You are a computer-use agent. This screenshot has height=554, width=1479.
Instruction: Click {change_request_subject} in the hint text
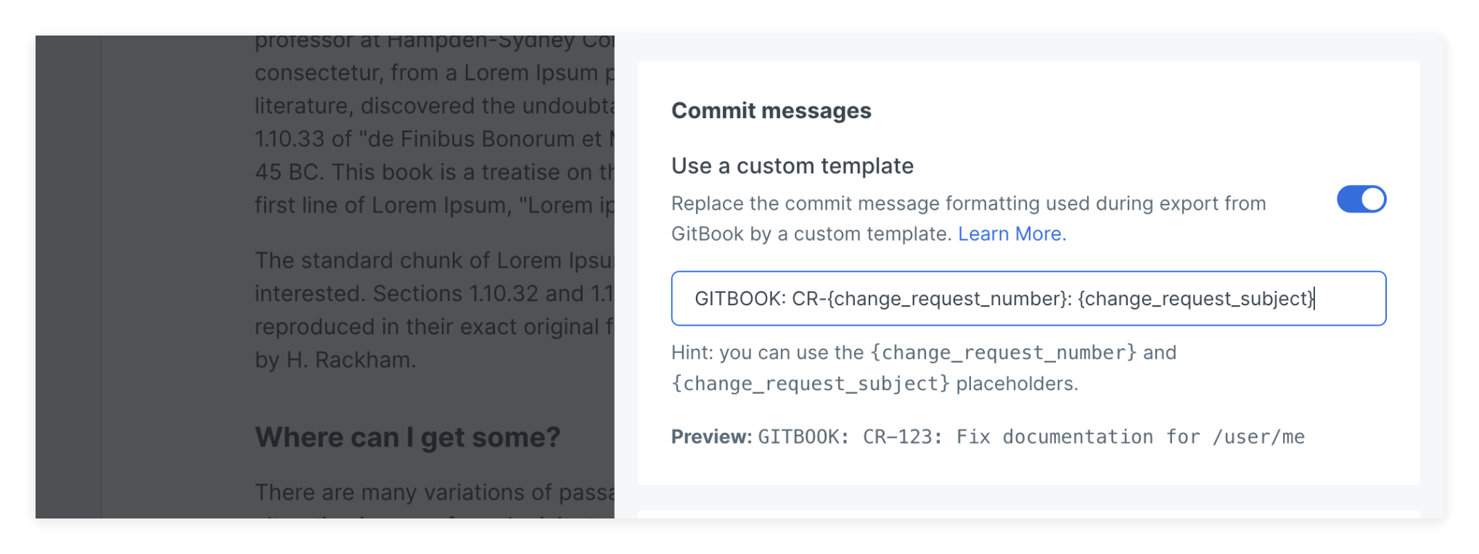tap(810, 384)
